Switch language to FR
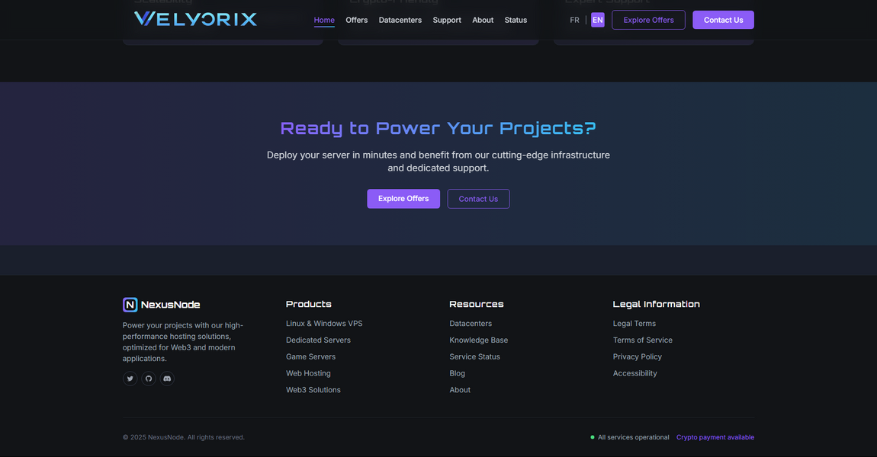This screenshot has width=877, height=457. coord(574,20)
